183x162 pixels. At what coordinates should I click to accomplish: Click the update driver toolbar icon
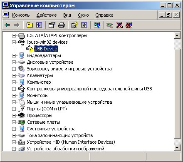[110, 25]
